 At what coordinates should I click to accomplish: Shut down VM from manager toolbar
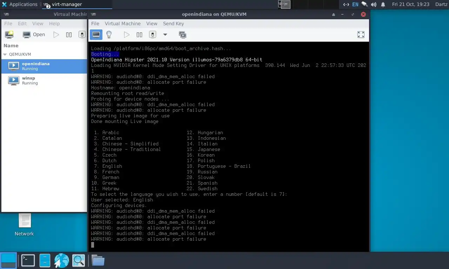82,34
